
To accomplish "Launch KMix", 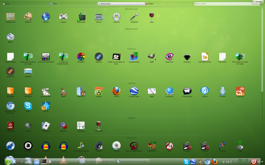I will [240, 147].
